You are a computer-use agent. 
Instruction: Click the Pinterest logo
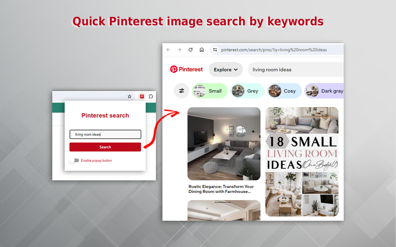point(186,69)
